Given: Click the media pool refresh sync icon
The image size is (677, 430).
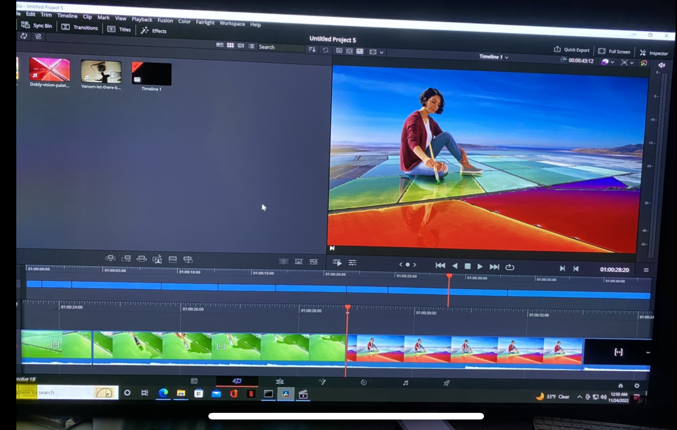Looking at the screenshot, I should (326, 50).
